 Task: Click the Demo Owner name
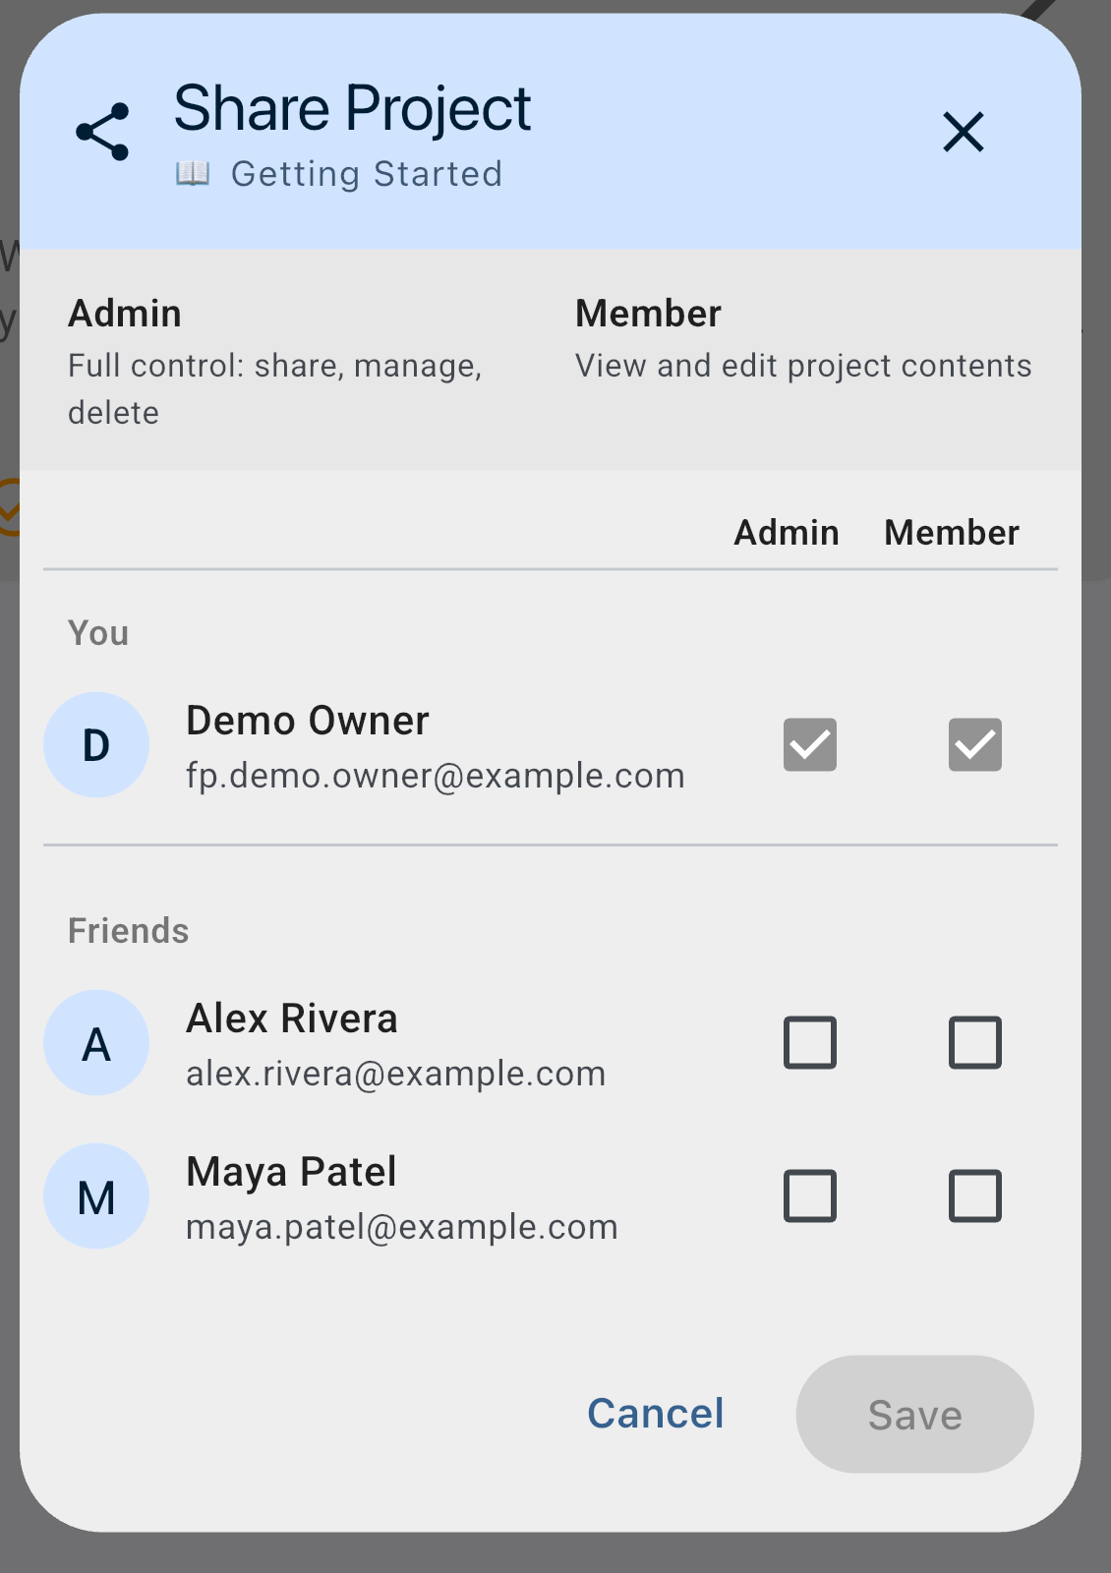click(x=308, y=721)
